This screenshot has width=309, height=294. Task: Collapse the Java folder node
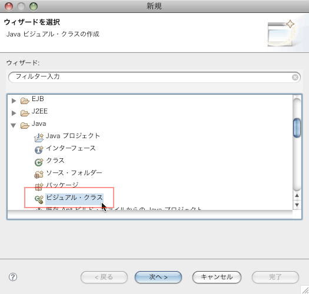[x=14, y=125]
